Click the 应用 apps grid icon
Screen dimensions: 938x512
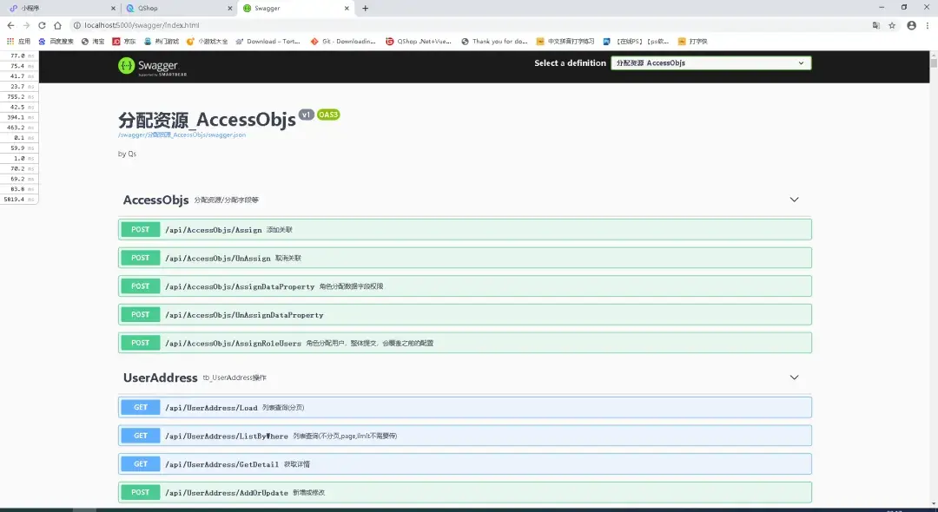(x=9, y=41)
